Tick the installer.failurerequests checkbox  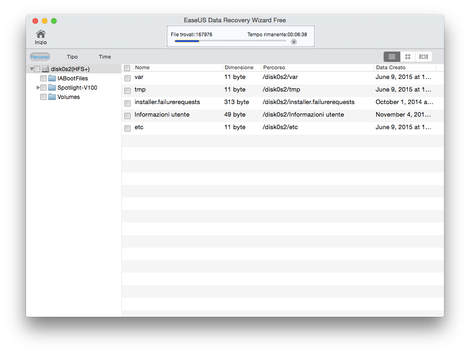click(x=127, y=103)
